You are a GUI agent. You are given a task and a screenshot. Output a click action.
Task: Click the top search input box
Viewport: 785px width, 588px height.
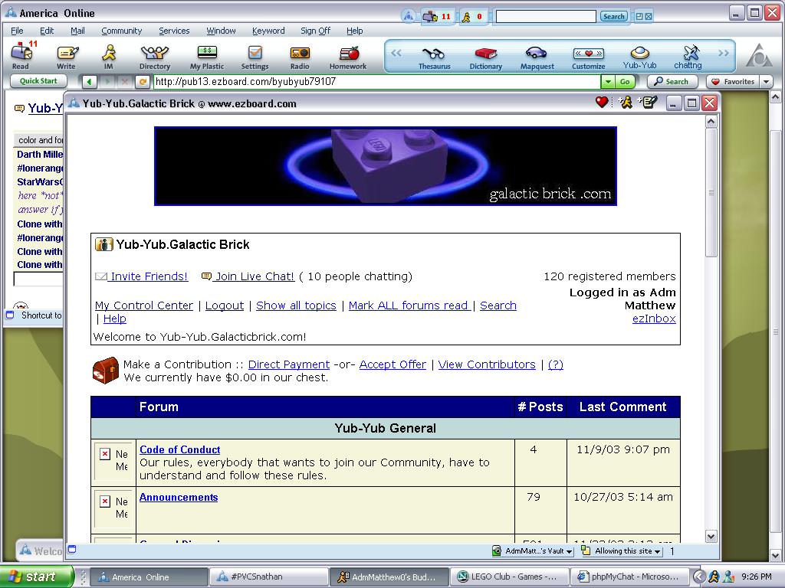[x=546, y=17]
